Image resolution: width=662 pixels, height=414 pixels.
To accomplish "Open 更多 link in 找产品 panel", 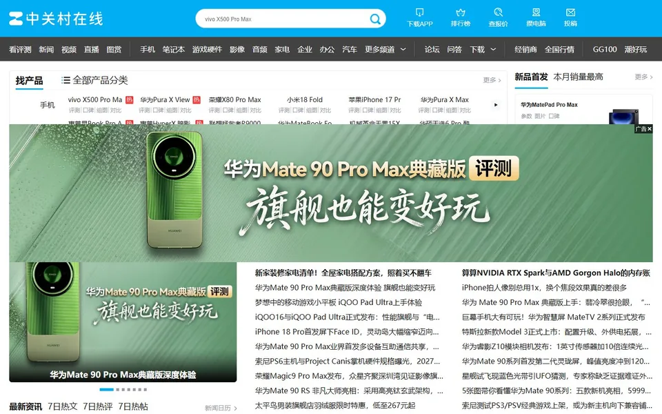I will tap(492, 80).
